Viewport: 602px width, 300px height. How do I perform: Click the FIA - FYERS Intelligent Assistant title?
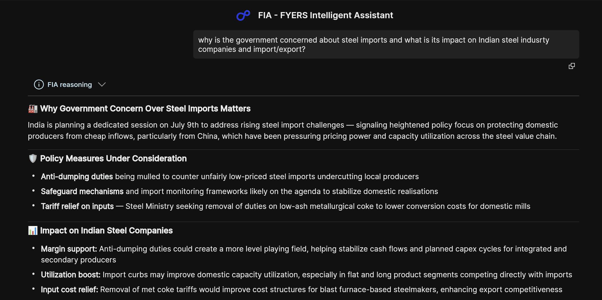325,15
